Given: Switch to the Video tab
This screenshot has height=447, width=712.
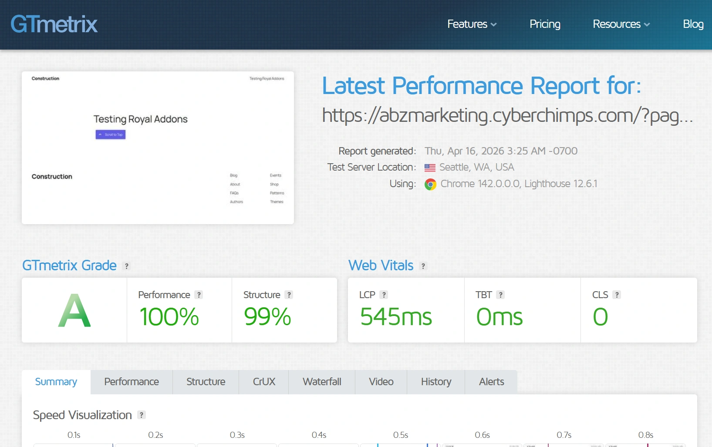Looking at the screenshot, I should pos(381,382).
